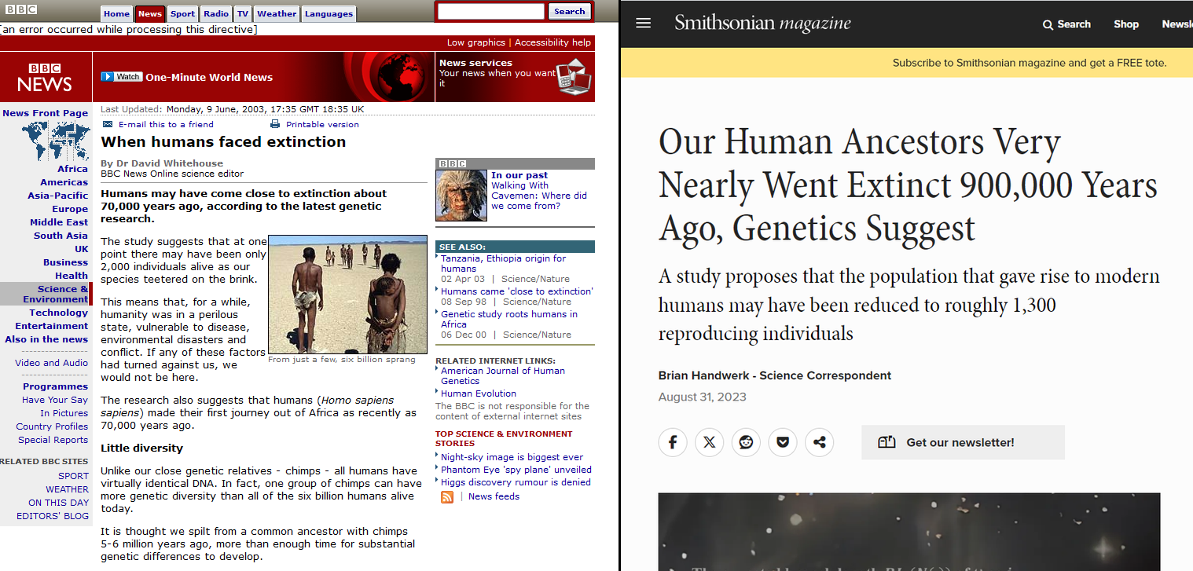Select Europe in BBC sidebar
This screenshot has height=571, width=1193.
70,209
